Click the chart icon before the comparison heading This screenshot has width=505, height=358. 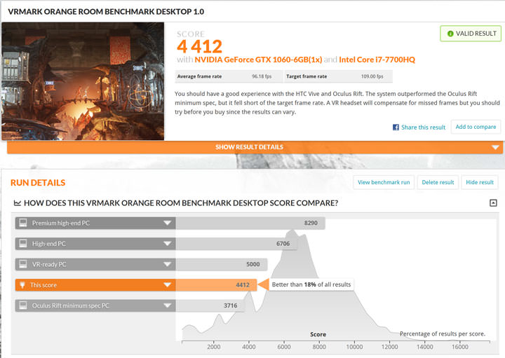click(x=18, y=203)
